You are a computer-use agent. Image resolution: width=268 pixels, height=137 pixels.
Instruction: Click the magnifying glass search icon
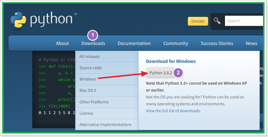point(217,21)
